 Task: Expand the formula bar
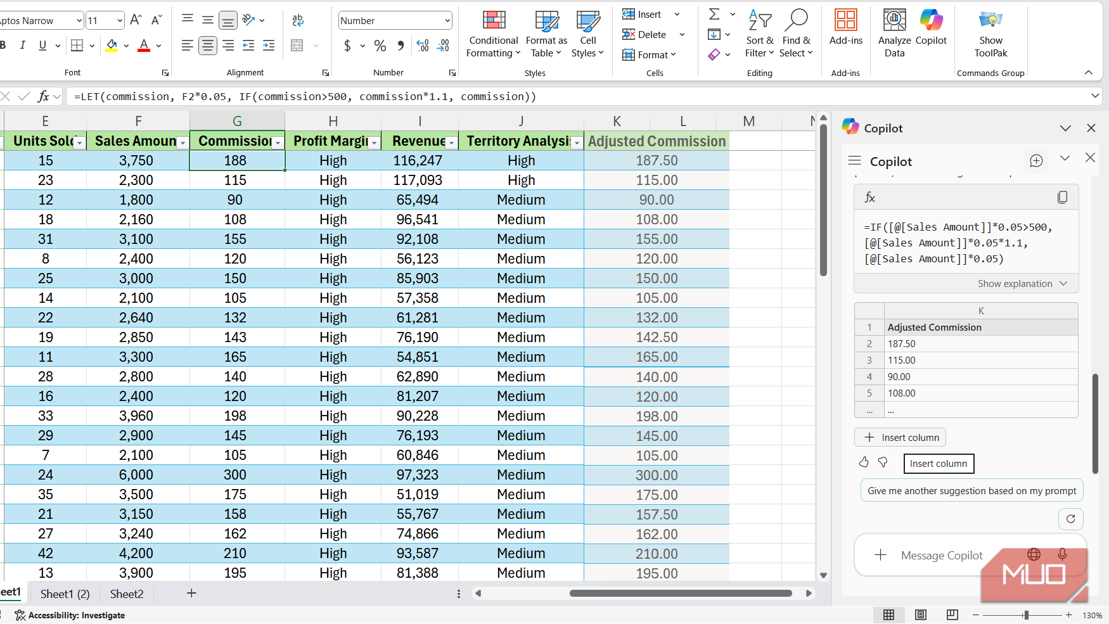coord(1095,96)
